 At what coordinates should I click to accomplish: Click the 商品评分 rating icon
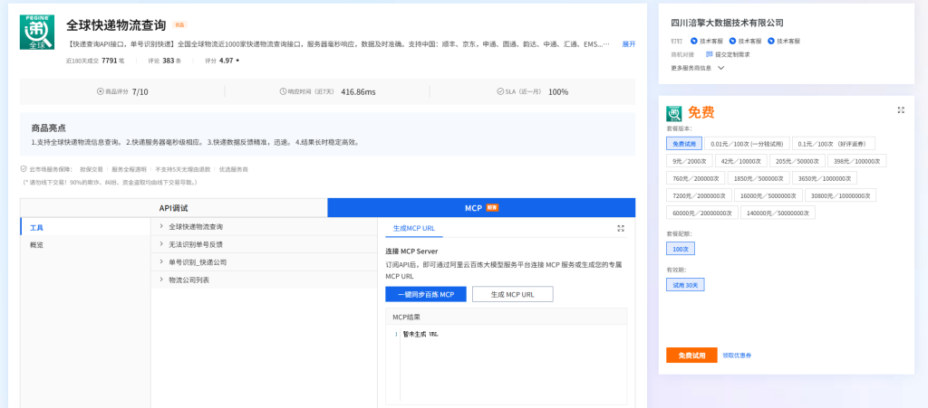coord(100,91)
